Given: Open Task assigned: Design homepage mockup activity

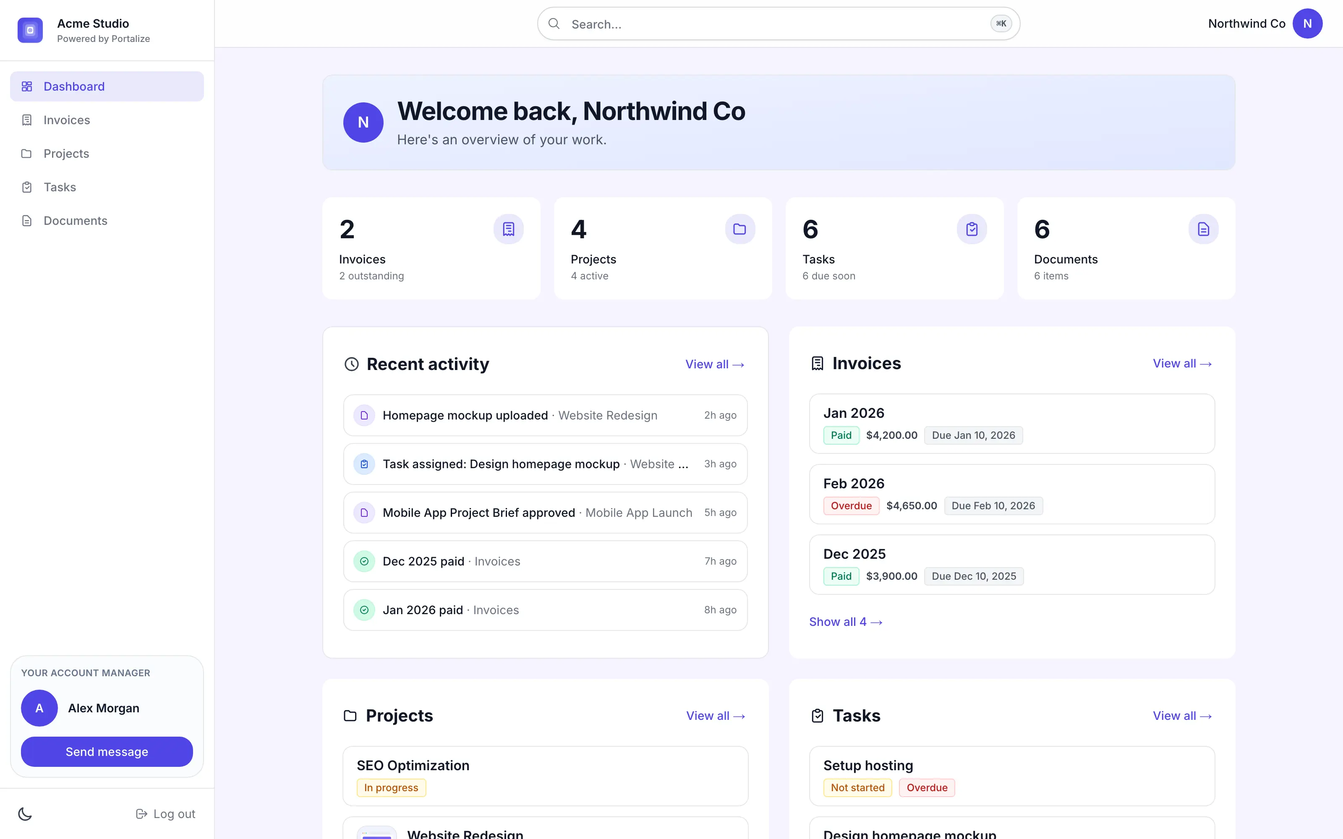Looking at the screenshot, I should tap(545, 464).
